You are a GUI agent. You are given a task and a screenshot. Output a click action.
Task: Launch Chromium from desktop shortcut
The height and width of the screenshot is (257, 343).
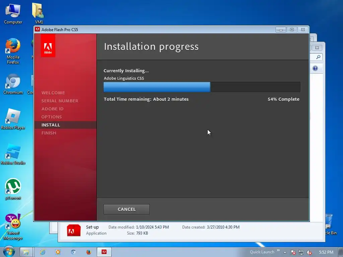[x=13, y=84]
